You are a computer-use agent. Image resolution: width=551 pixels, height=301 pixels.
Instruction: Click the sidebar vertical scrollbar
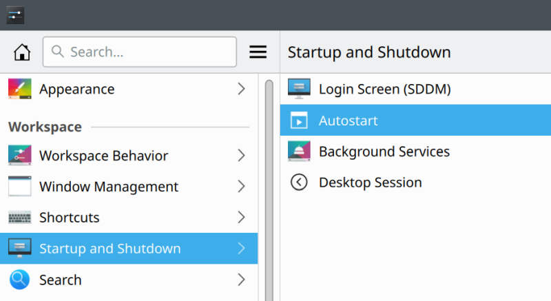click(269, 189)
